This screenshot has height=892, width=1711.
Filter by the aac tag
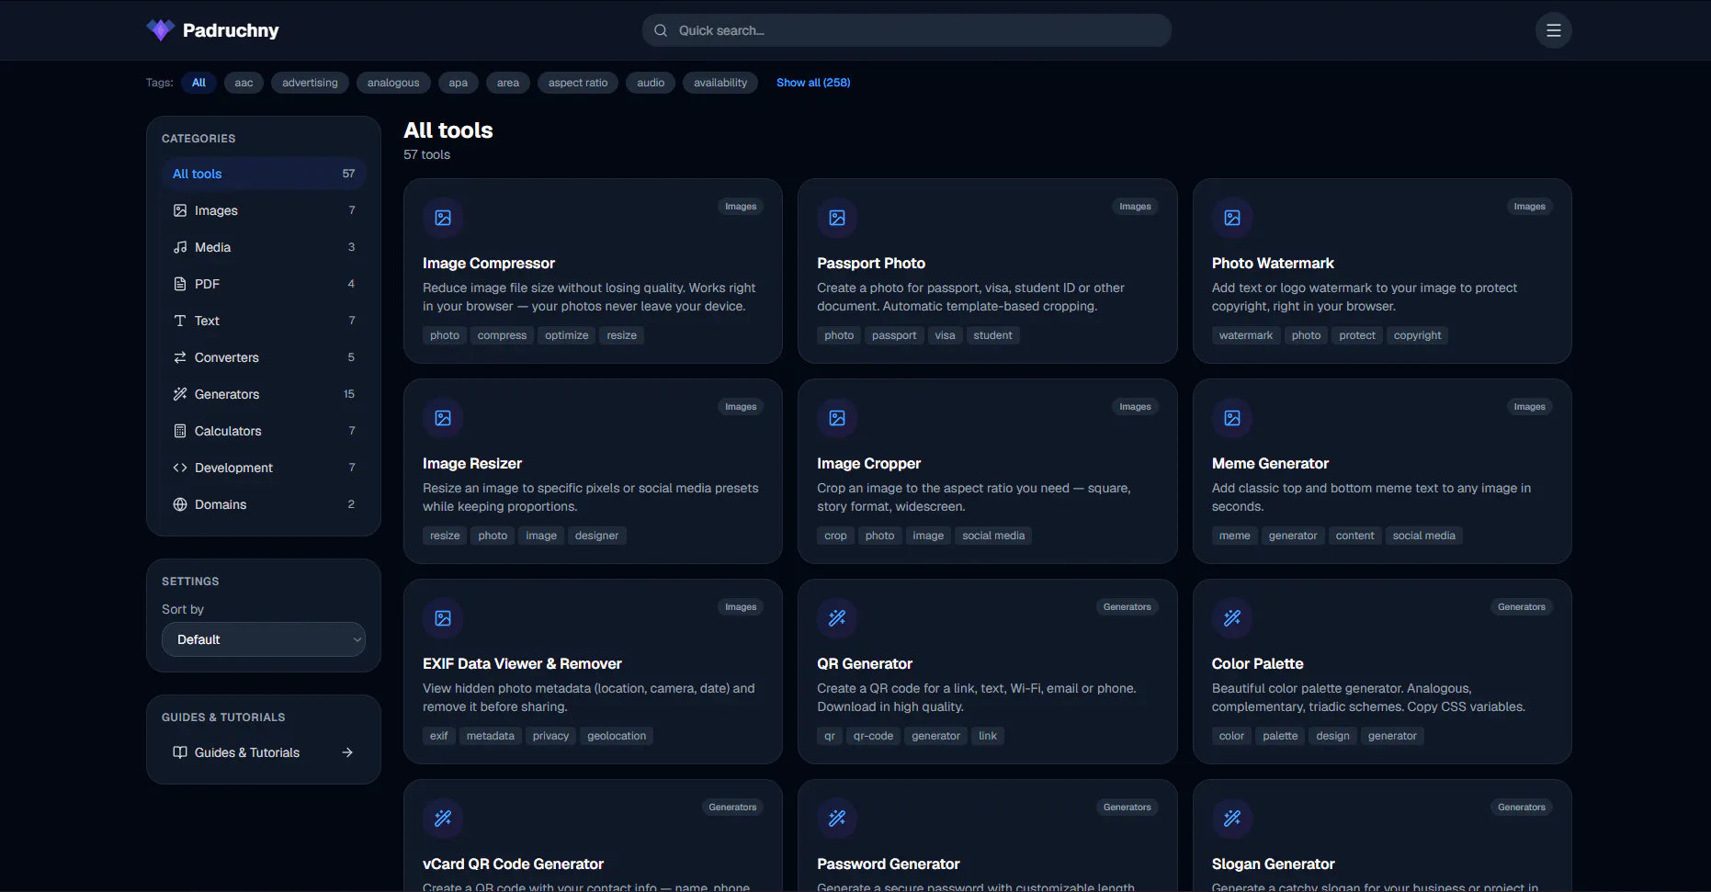[x=244, y=83]
